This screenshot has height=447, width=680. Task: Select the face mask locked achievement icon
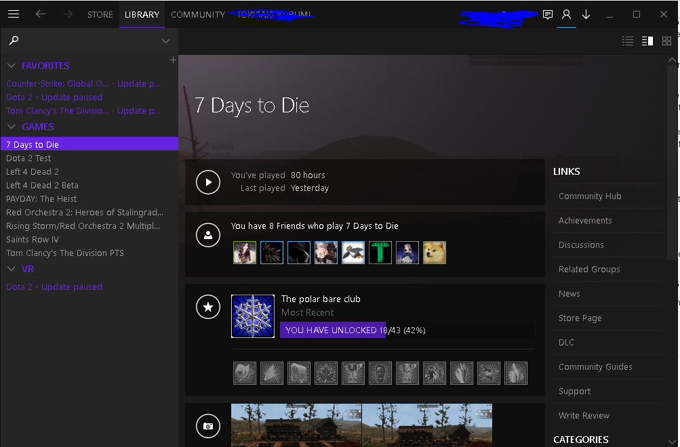(x=380, y=373)
